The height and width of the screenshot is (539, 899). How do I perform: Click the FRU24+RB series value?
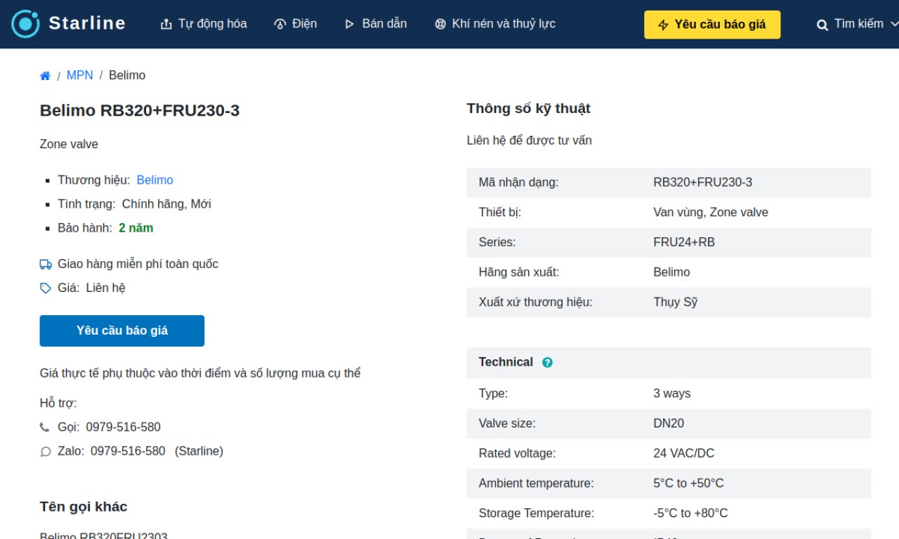pyautogui.click(x=684, y=242)
